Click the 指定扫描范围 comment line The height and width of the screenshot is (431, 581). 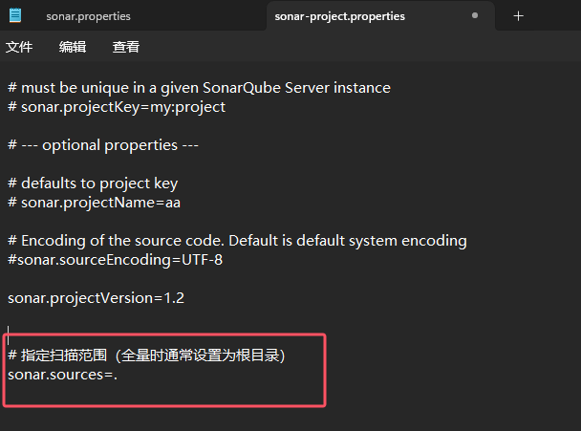pos(146,356)
